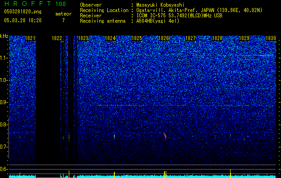Click the 0.7 frequency axis label
This screenshot has height=178, width=281.
tap(4, 147)
